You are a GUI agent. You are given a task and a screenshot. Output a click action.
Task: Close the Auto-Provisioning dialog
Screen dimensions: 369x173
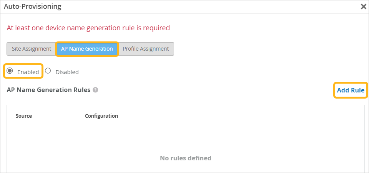pyautogui.click(x=363, y=7)
